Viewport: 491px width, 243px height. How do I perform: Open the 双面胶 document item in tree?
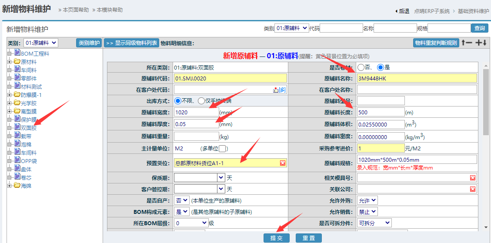pyautogui.click(x=28, y=128)
